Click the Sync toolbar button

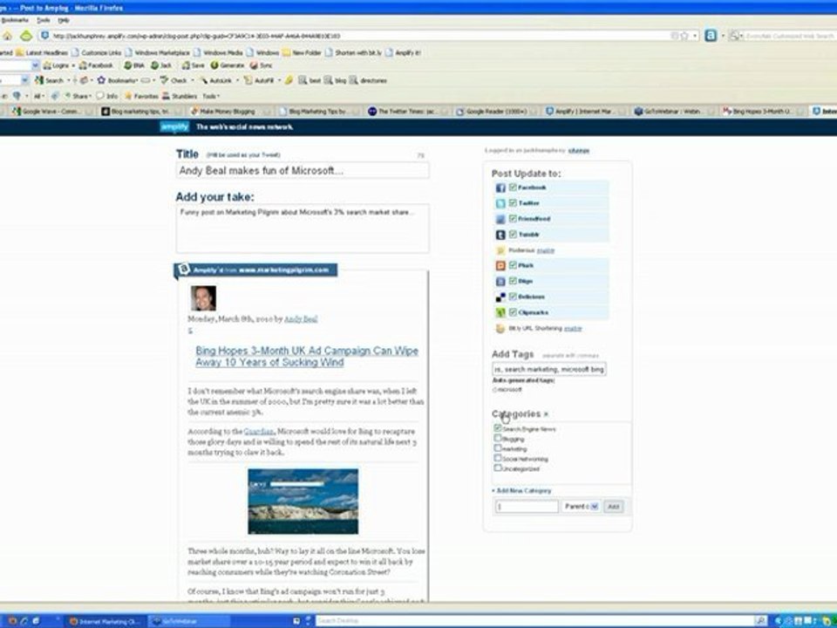pos(261,65)
